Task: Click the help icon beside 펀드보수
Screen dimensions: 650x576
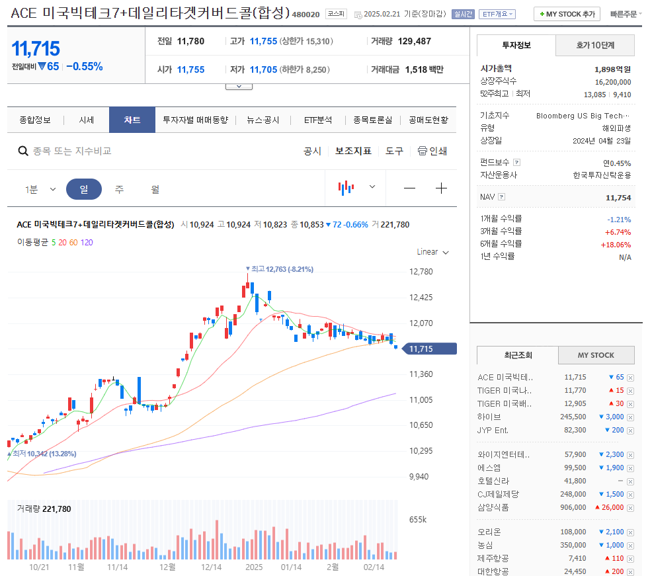Action: [x=516, y=163]
